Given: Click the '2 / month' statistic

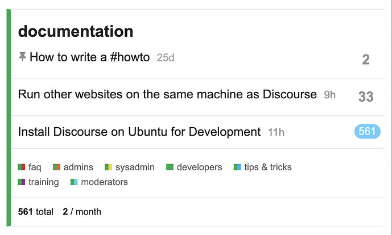Looking at the screenshot, I should click(82, 212).
